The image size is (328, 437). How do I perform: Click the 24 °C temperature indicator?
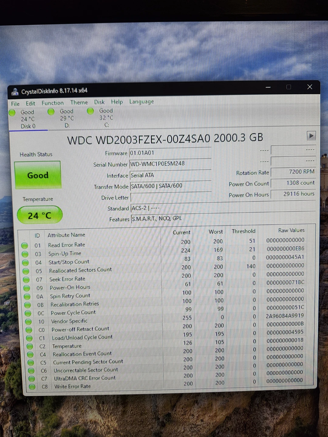coord(39,215)
